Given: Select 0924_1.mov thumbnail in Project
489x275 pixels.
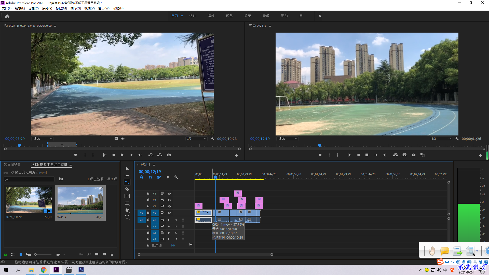Looking at the screenshot, I should tap(29, 200).
